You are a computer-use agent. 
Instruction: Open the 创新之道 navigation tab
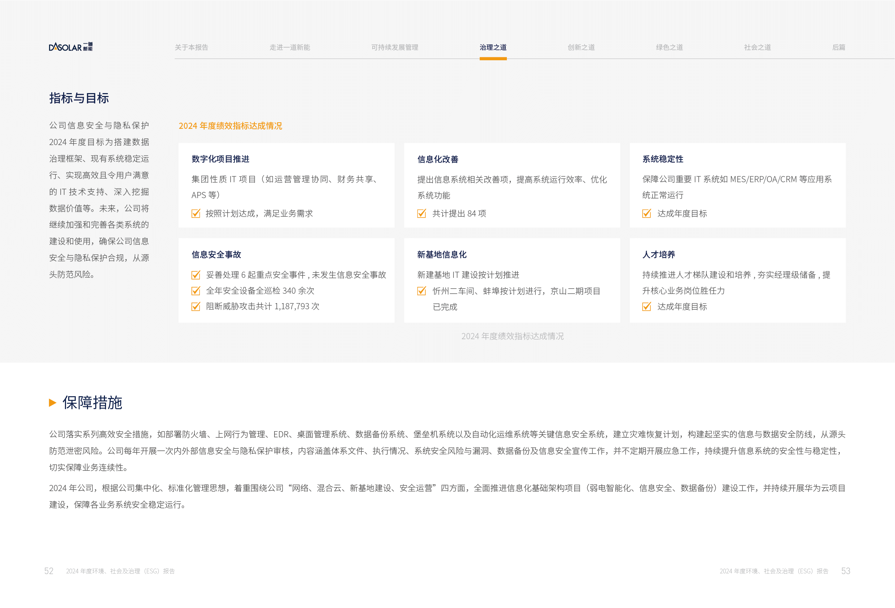click(581, 47)
